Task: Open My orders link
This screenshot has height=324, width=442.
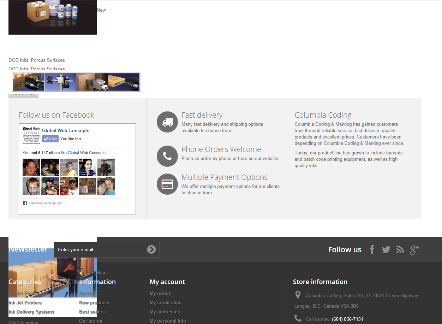Action: 161,293
